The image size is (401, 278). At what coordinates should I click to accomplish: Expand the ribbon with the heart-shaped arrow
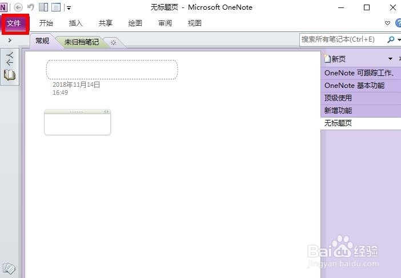(387, 23)
